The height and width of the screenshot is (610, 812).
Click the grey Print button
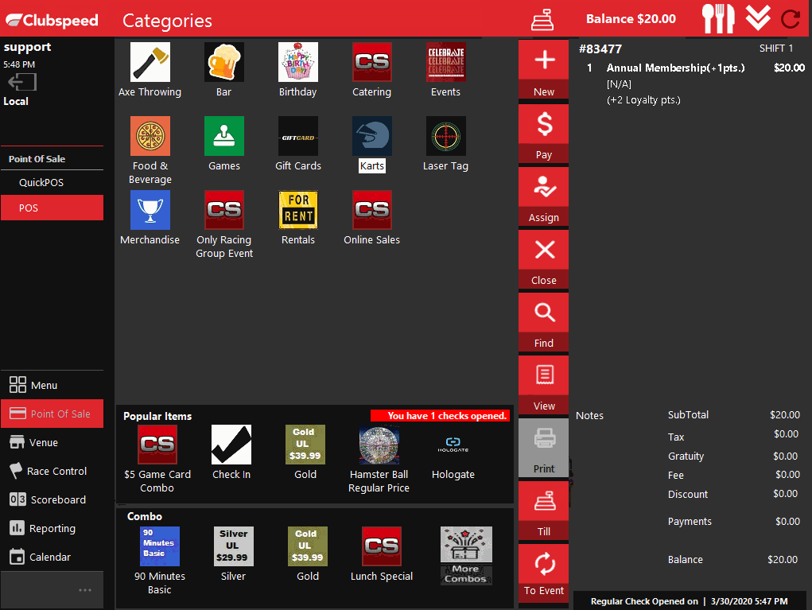[x=544, y=448]
